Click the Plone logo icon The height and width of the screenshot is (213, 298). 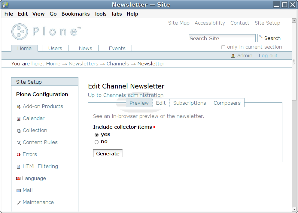click(20, 31)
